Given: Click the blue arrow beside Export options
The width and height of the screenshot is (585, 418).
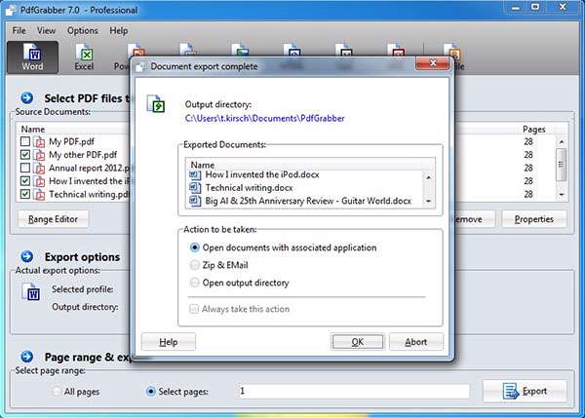Looking at the screenshot, I should [x=26, y=257].
